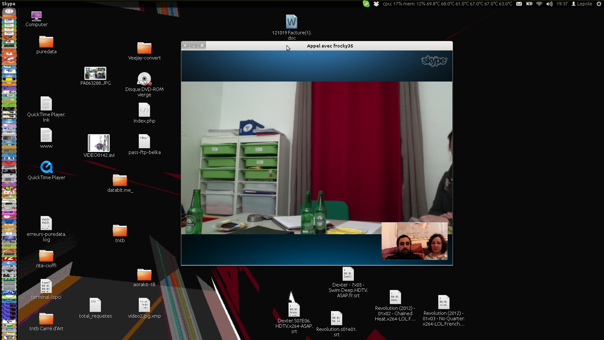Open the 19:37 clock menu
This screenshot has height=340, width=604.
pyautogui.click(x=562, y=4)
